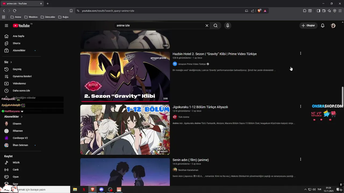This screenshot has width=344, height=193.
Task: Open the browser extensions puzzle icon
Action: 304,11
